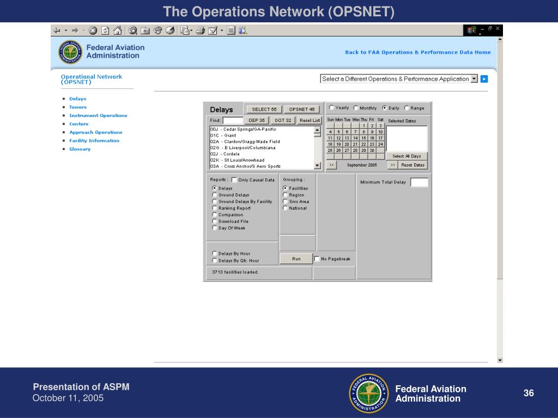Click the Stop loading icon

point(93,30)
